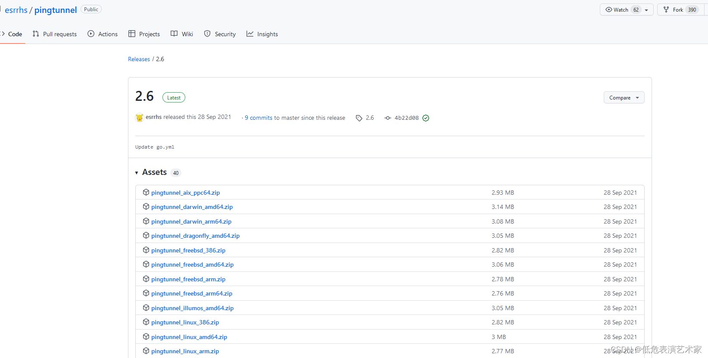Click package icon beside pingtunnel_aix_ppc64.zip
This screenshot has width=708, height=358.
pos(146,192)
